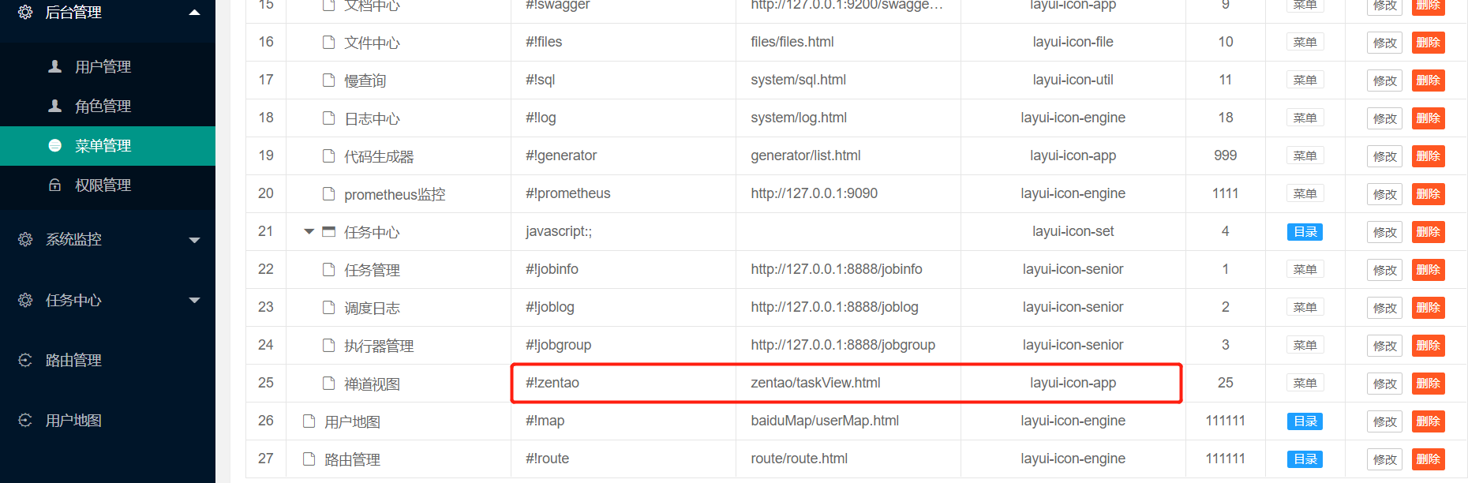Click 目录 badge in 用户地图 row
This screenshot has height=483, width=1468.
tap(1305, 421)
